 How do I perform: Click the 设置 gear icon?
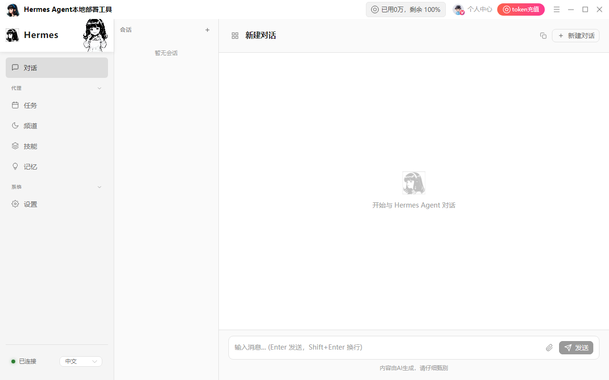coord(15,204)
